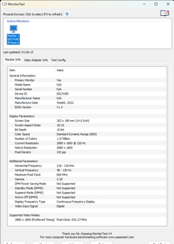Click the Pixel Clock: 652.27 MHz value
This screenshot has height=244, width=174.
[x=72, y=220]
